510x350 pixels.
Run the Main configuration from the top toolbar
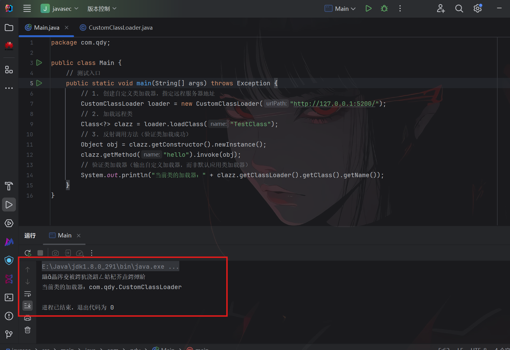368,8
